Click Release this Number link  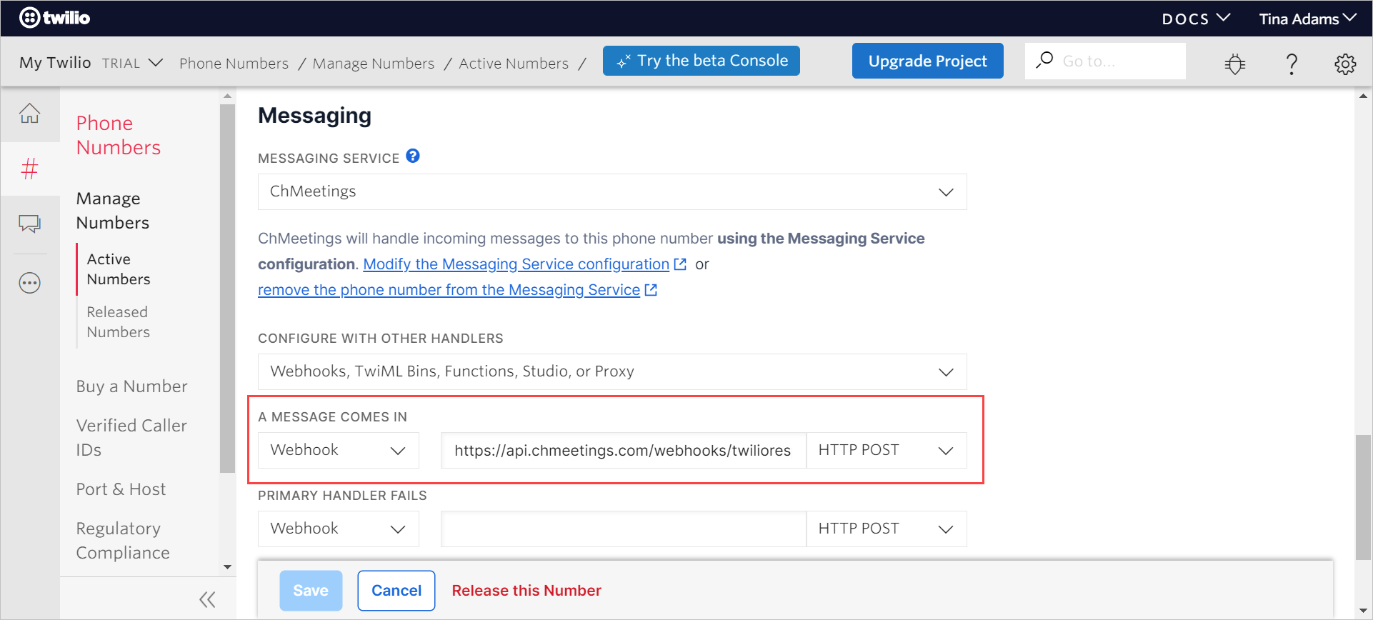pos(526,591)
